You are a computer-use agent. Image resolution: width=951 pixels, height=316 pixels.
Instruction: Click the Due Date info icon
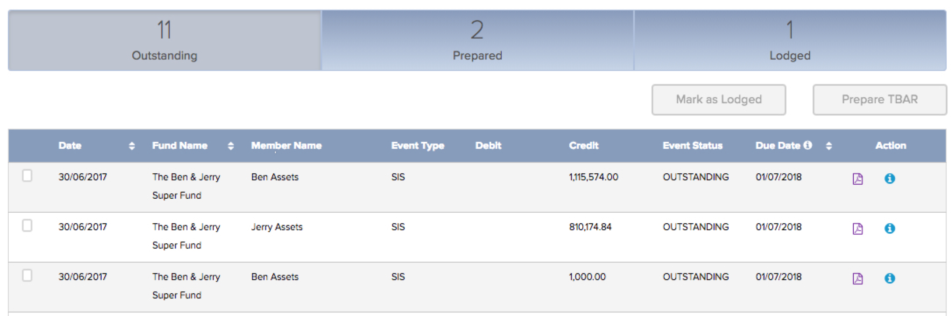click(x=808, y=145)
